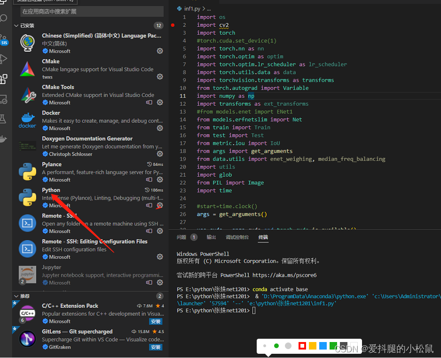
Task: Open the Doxygen Documentation Generator entry title
Action: (x=87, y=139)
